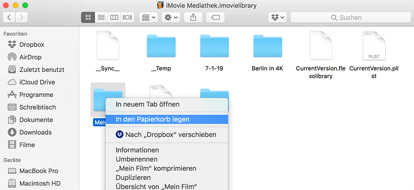The height and width of the screenshot is (190, 414).
Task: Click the Edit Tags toolbar button
Action: pos(215,18)
